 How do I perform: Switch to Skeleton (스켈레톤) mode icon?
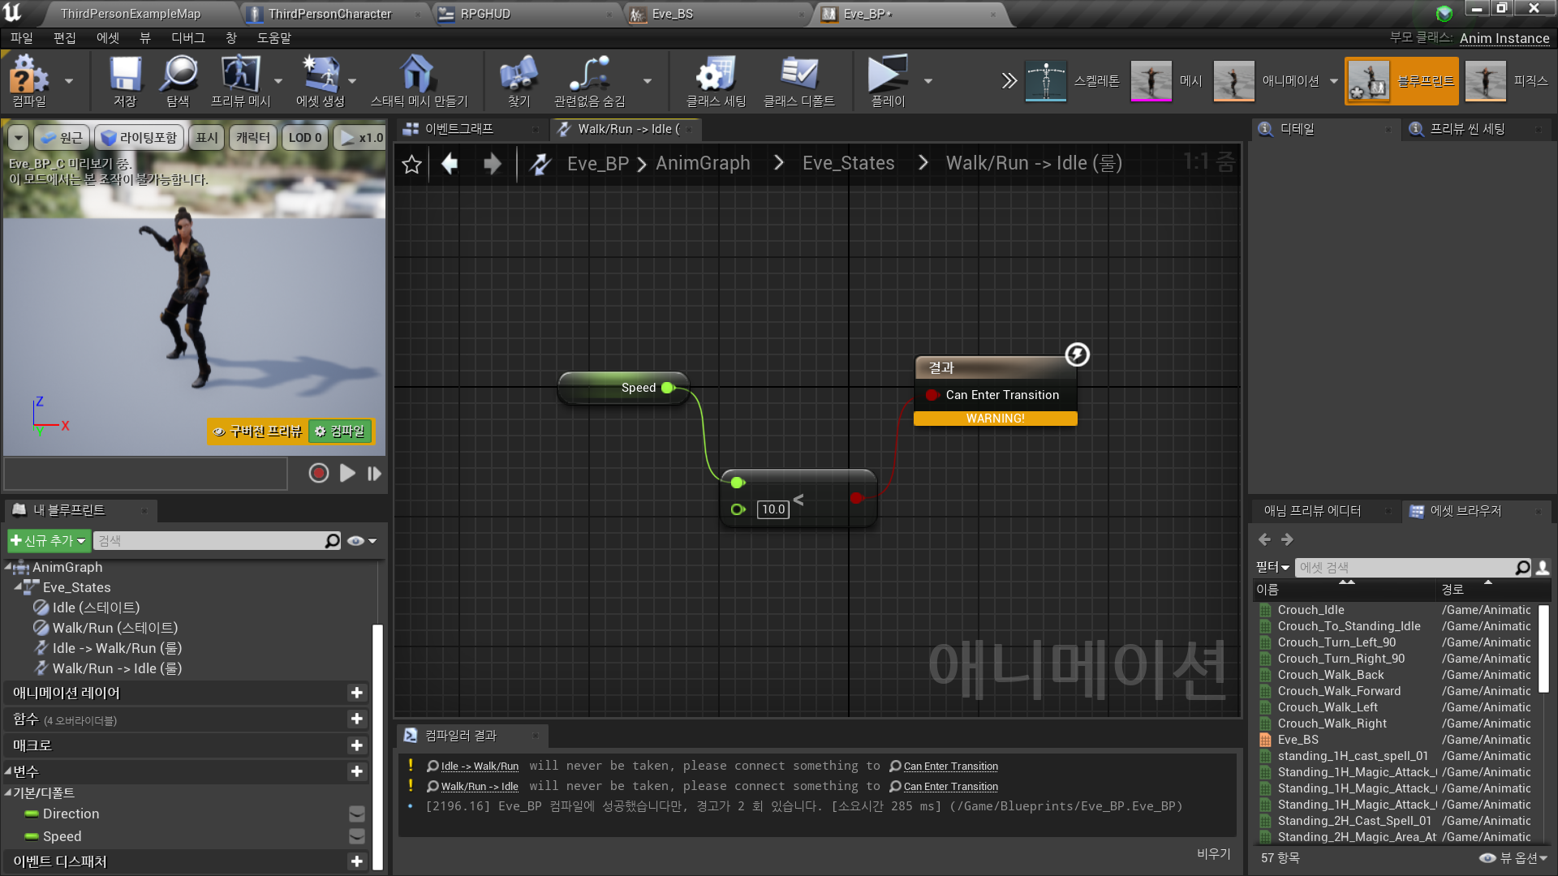(x=1045, y=80)
